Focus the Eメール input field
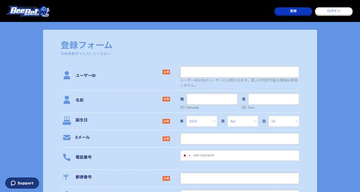Screen dimensions: 360x192 coord(240,139)
